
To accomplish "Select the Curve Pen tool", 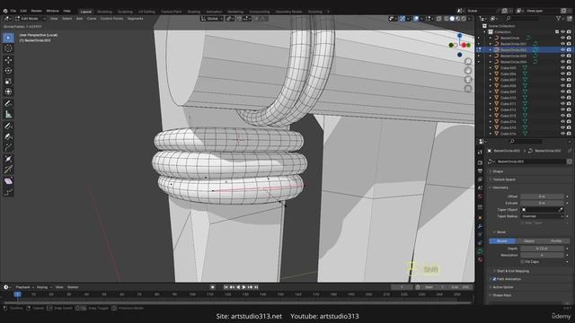I will click(8, 136).
